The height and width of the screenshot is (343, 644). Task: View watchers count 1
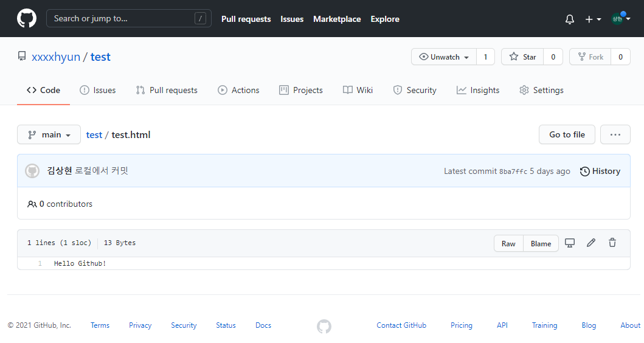pyautogui.click(x=485, y=57)
